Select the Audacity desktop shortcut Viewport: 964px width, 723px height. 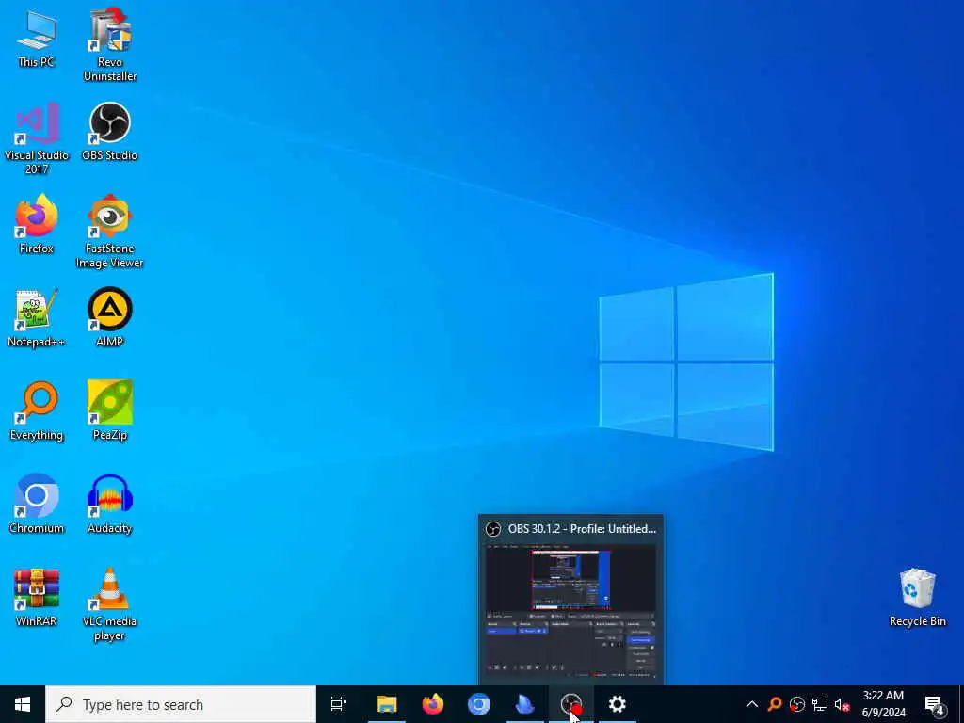[x=110, y=505]
